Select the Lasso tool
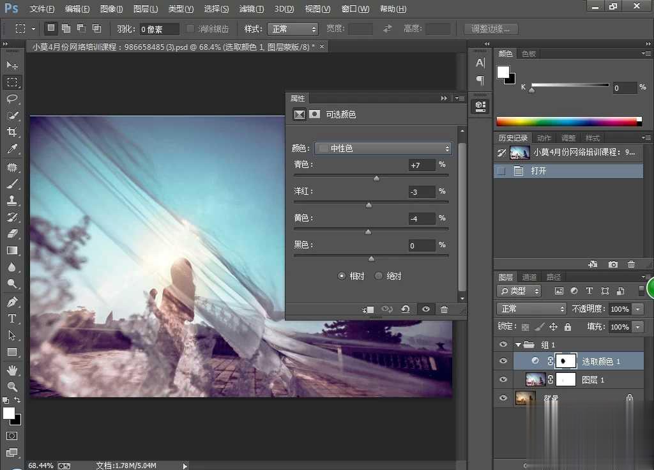Image resolution: width=654 pixels, height=470 pixels. [x=12, y=99]
